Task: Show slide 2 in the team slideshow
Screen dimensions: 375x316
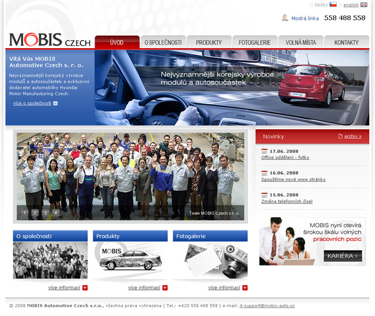Action: (x=35, y=212)
